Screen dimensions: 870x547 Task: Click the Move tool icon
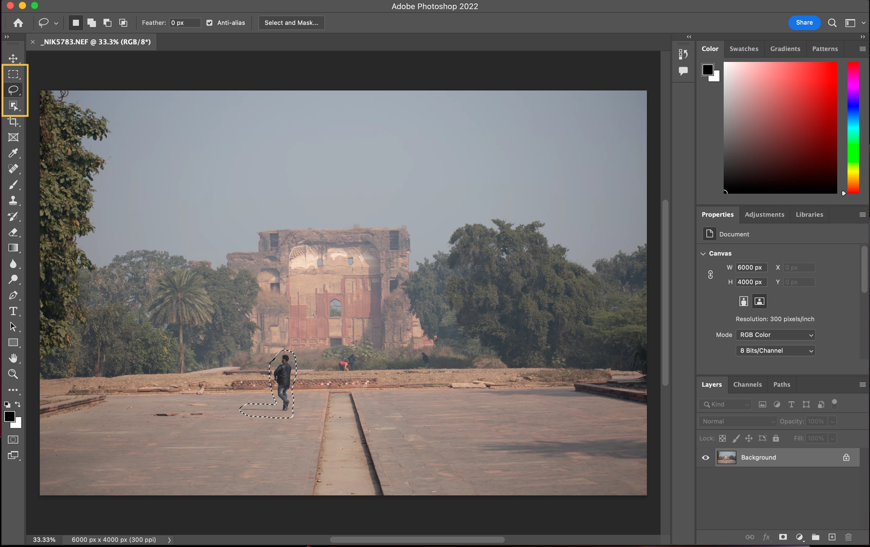(13, 58)
